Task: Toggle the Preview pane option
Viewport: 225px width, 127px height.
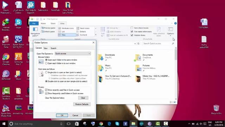Action: coord(48,28)
